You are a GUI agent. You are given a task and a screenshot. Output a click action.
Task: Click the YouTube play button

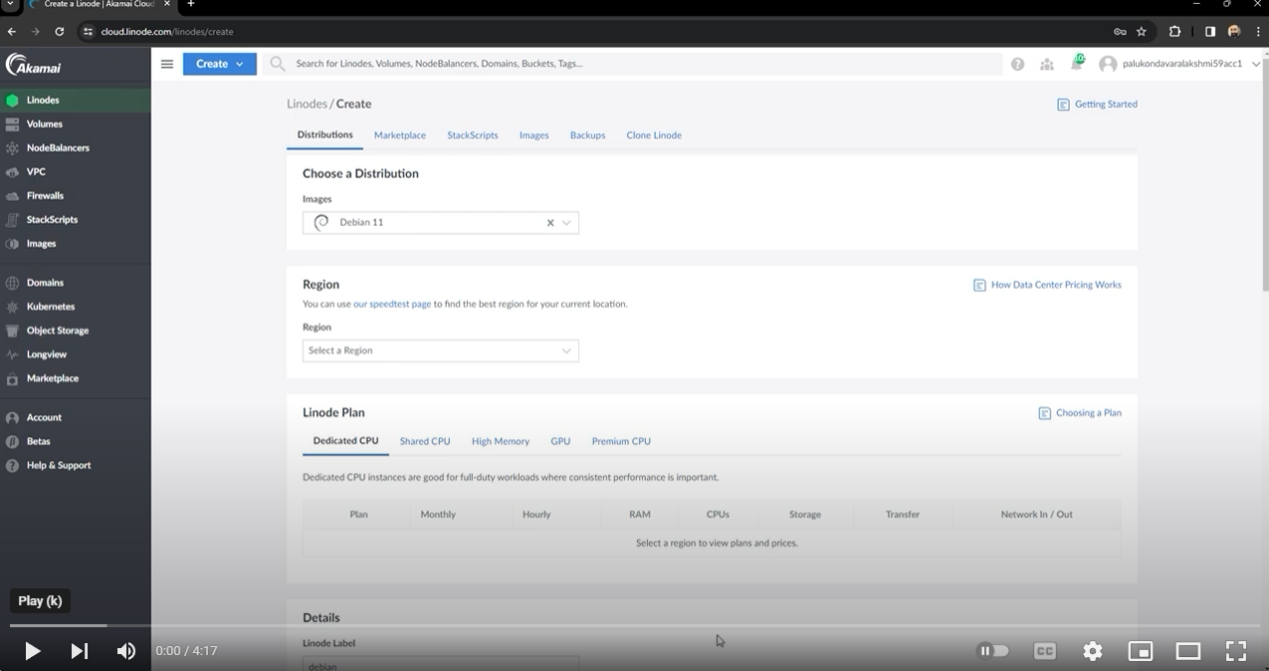pyautogui.click(x=32, y=651)
